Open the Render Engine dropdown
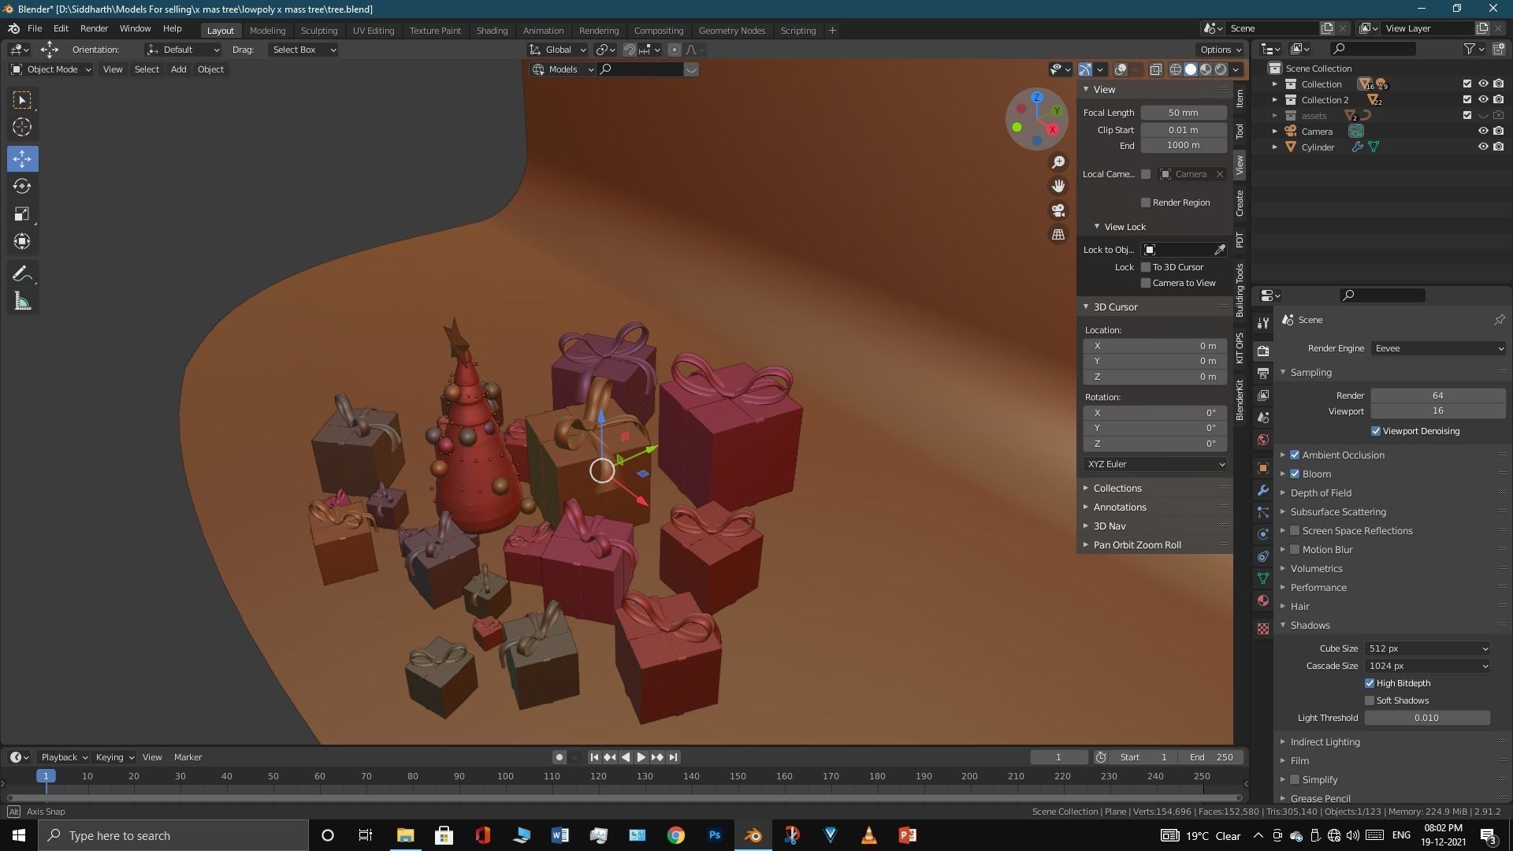This screenshot has width=1513, height=851. 1438,348
